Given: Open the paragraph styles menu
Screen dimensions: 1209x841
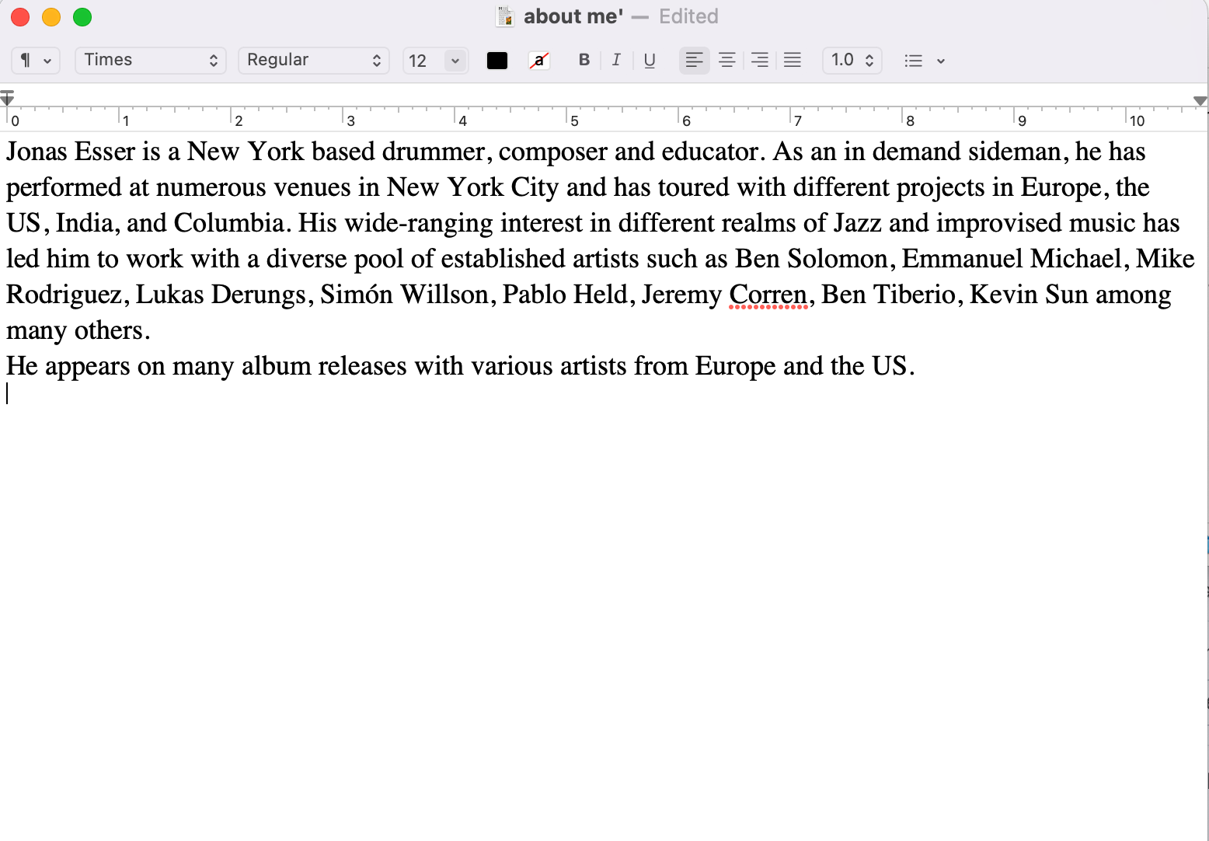Looking at the screenshot, I should pyautogui.click(x=36, y=61).
